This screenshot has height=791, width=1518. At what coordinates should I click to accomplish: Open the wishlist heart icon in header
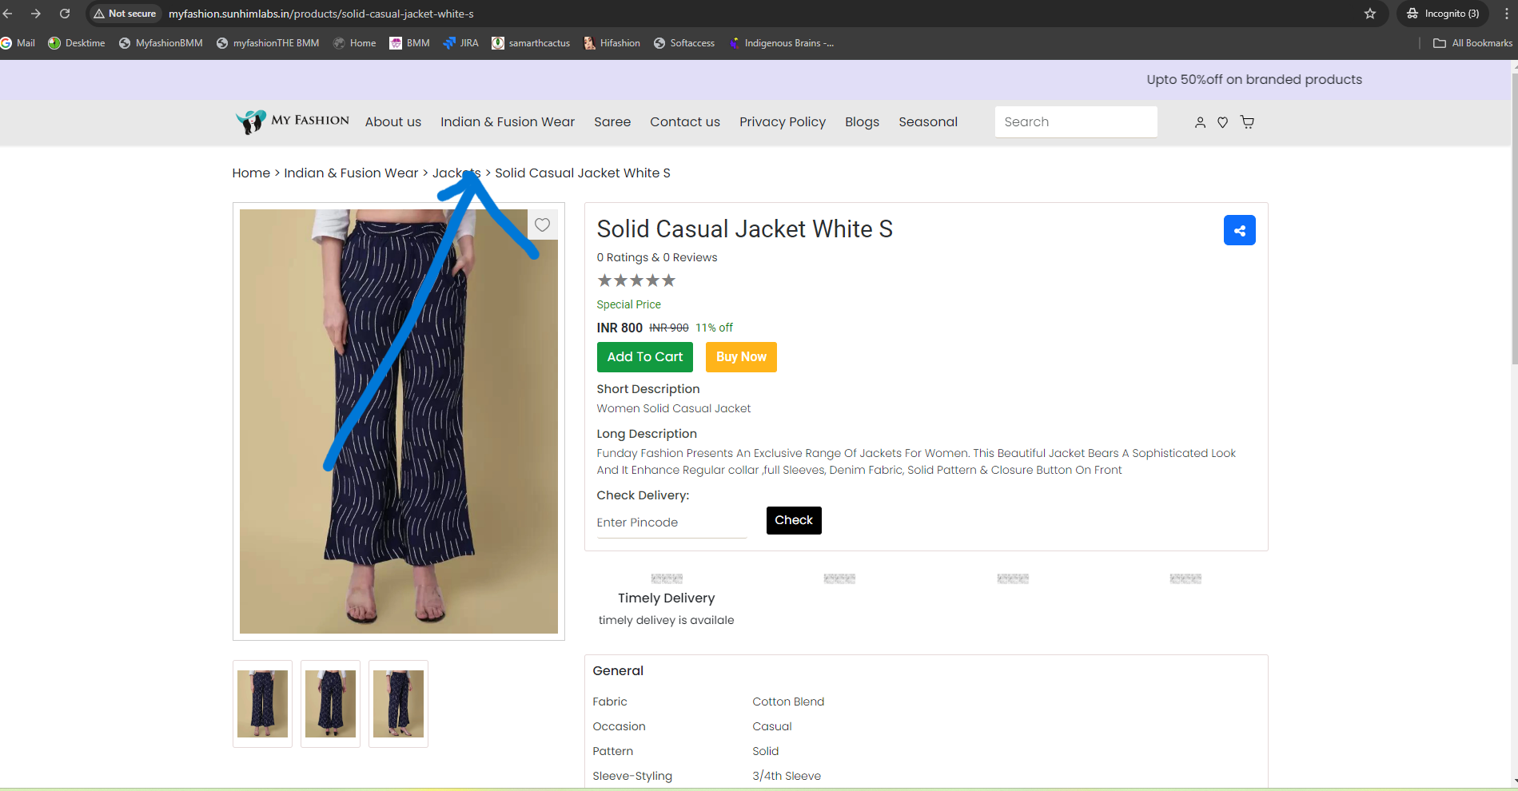coord(1222,122)
